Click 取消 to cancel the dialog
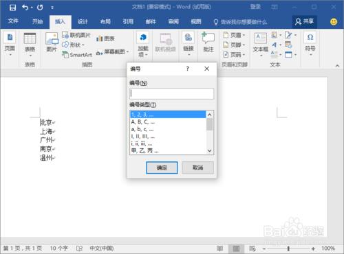 click(197, 168)
